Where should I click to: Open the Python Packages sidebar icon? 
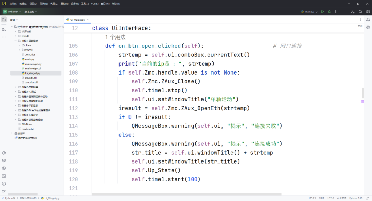click(x=3, y=152)
